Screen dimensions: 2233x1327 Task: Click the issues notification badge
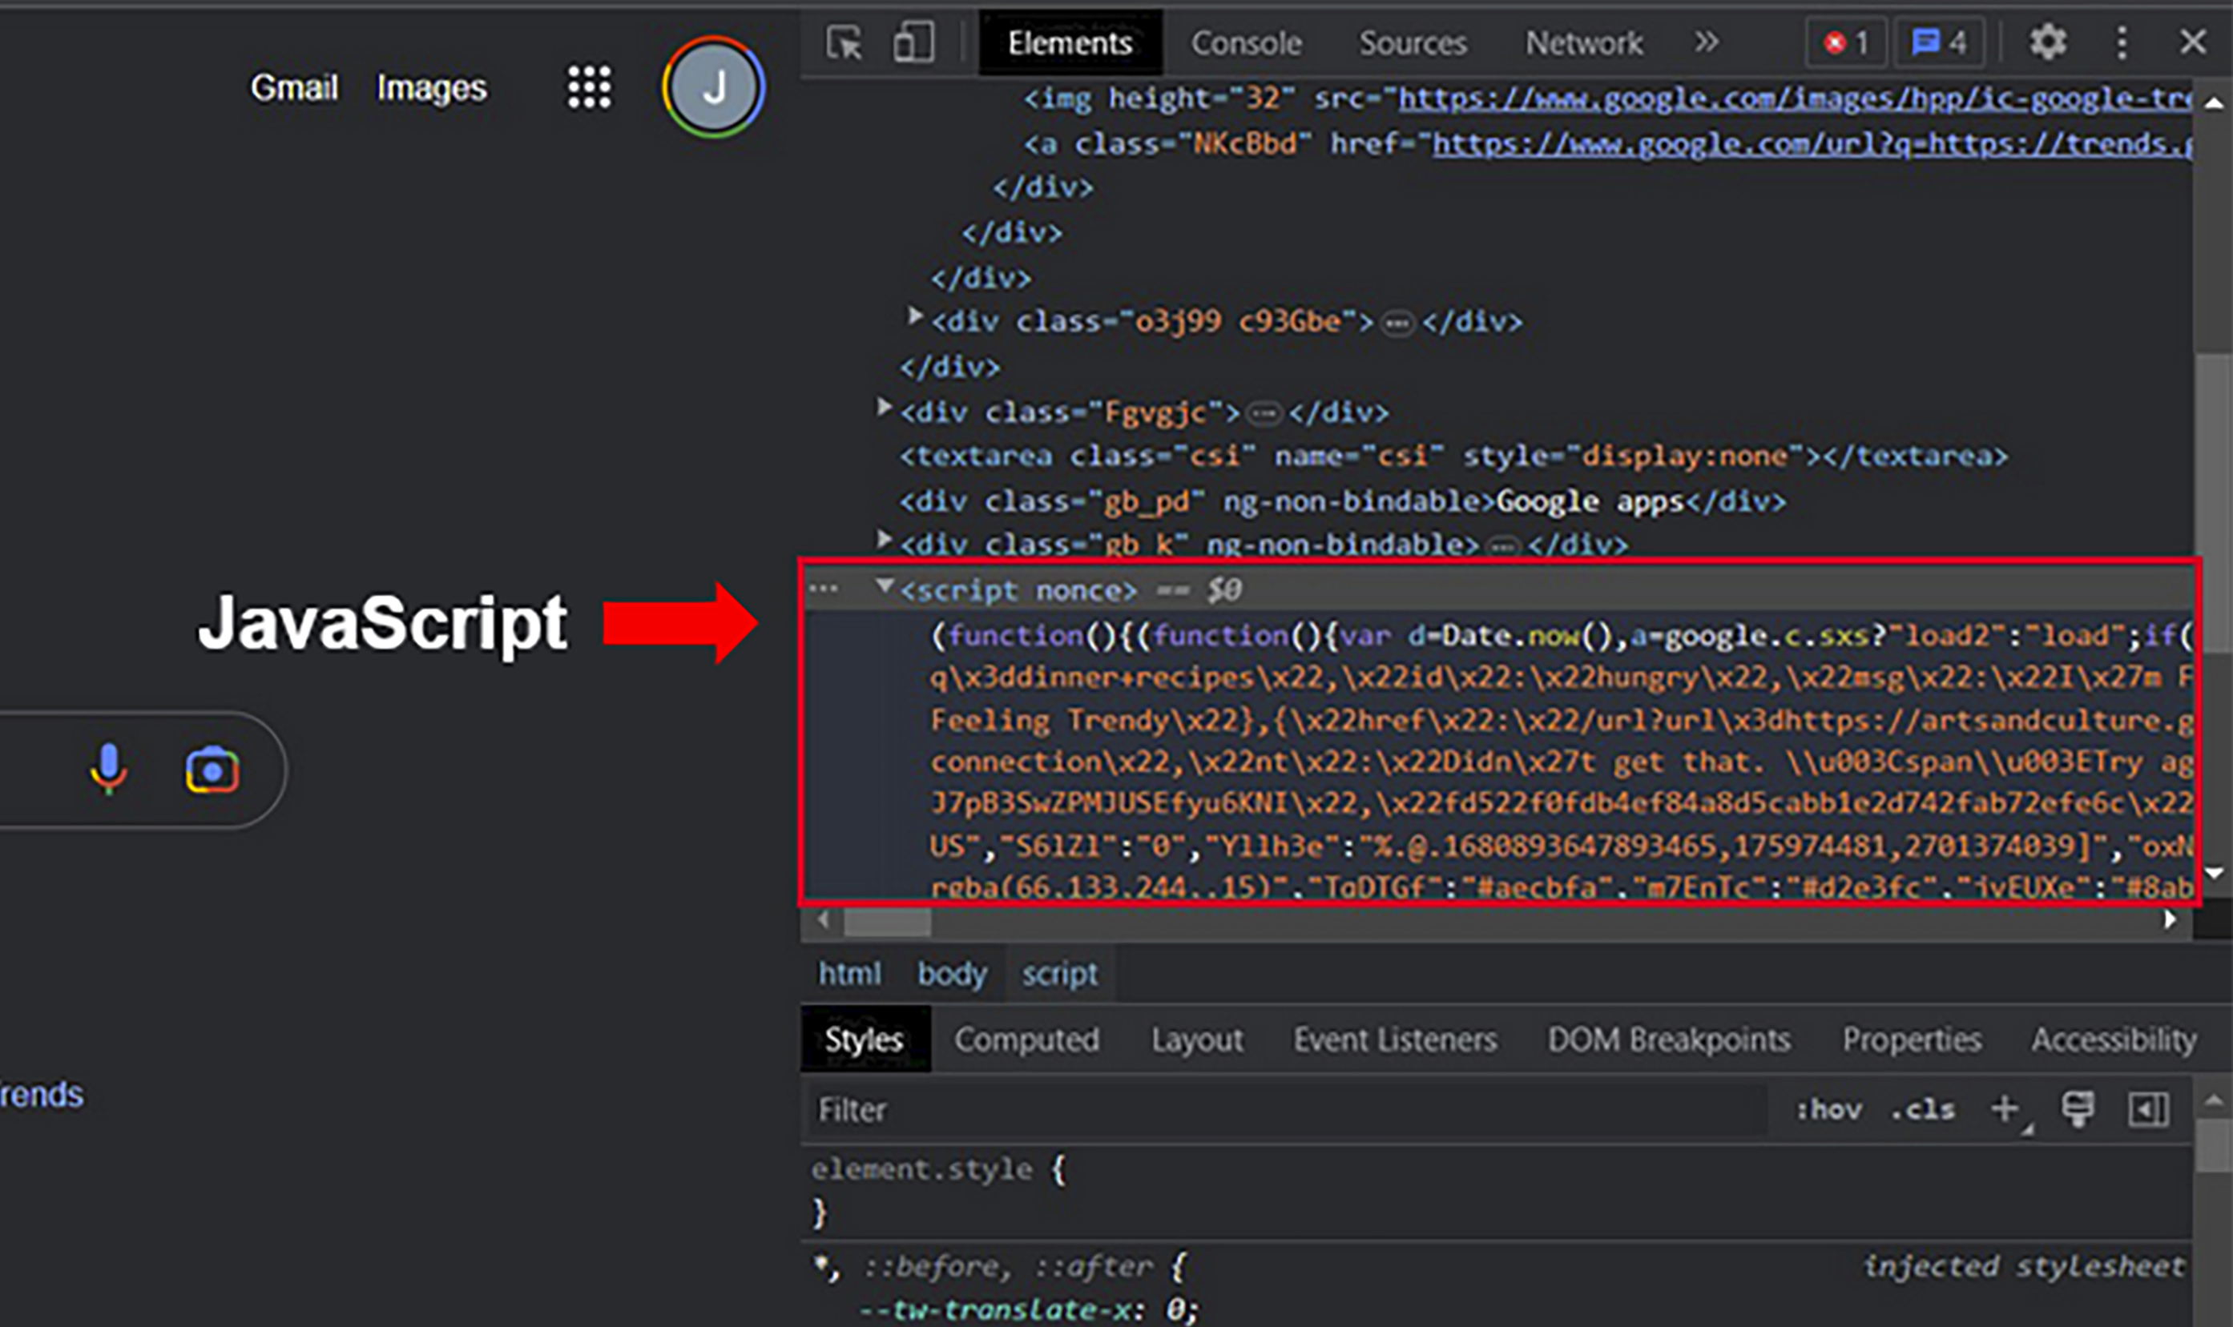tap(1939, 42)
